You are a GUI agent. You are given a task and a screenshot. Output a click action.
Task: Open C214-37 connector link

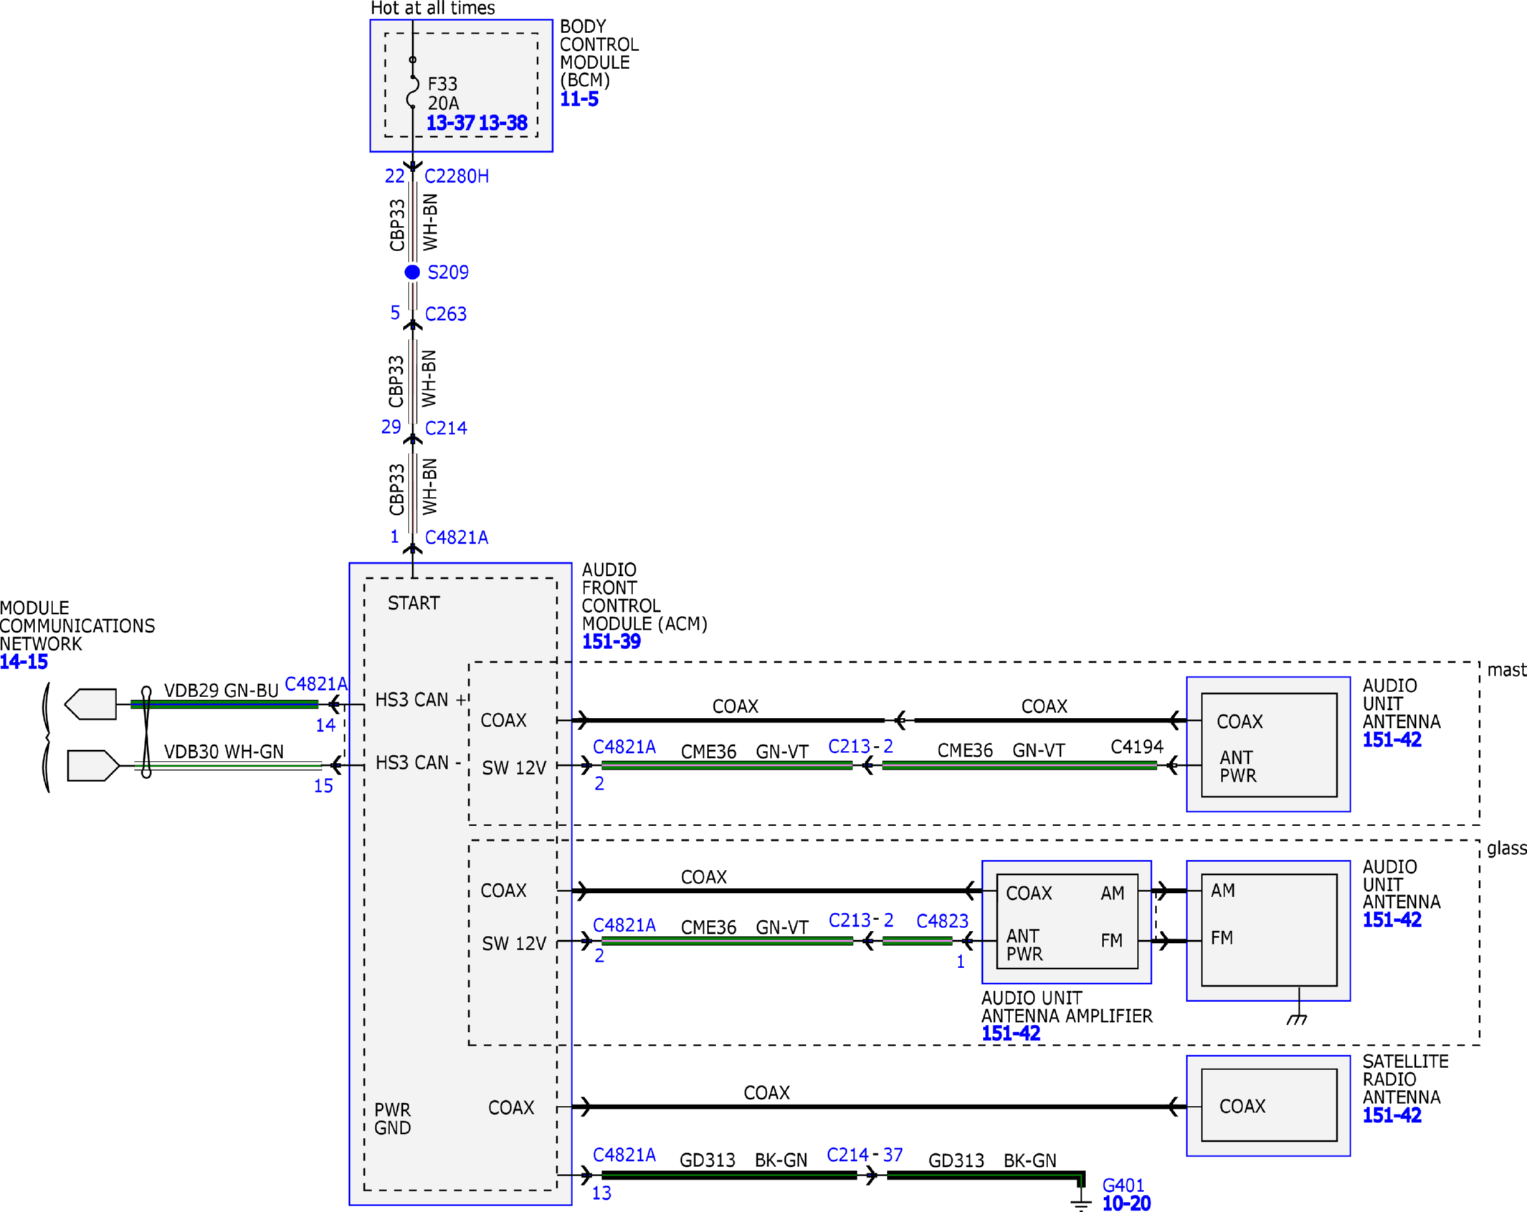(x=865, y=1155)
